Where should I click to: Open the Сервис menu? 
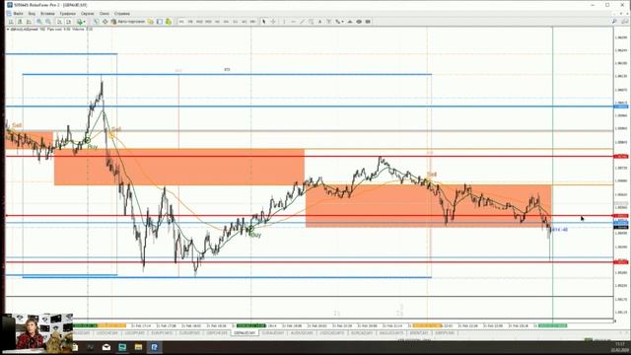[x=88, y=13]
